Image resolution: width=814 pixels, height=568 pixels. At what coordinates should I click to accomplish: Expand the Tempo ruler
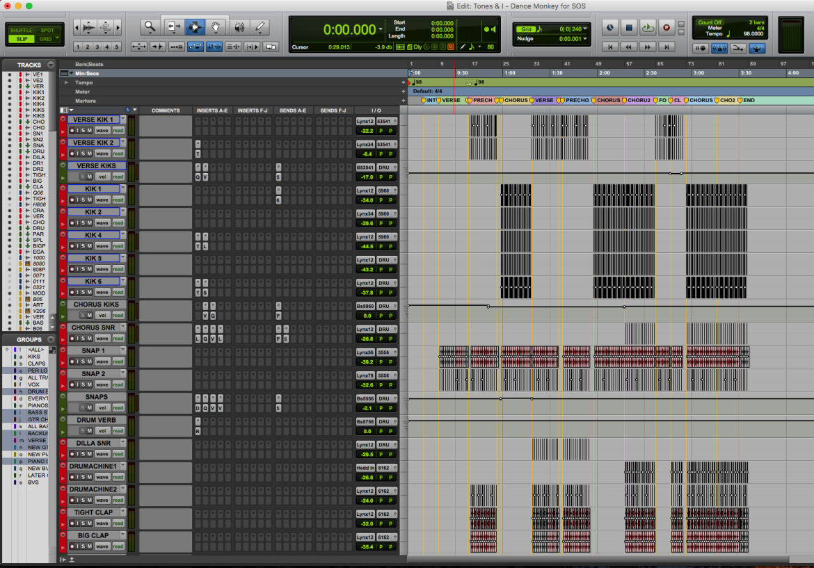(x=67, y=83)
